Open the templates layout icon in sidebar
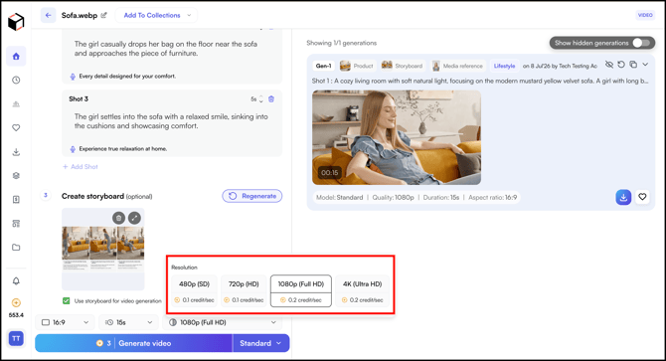The image size is (666, 361). 16,224
